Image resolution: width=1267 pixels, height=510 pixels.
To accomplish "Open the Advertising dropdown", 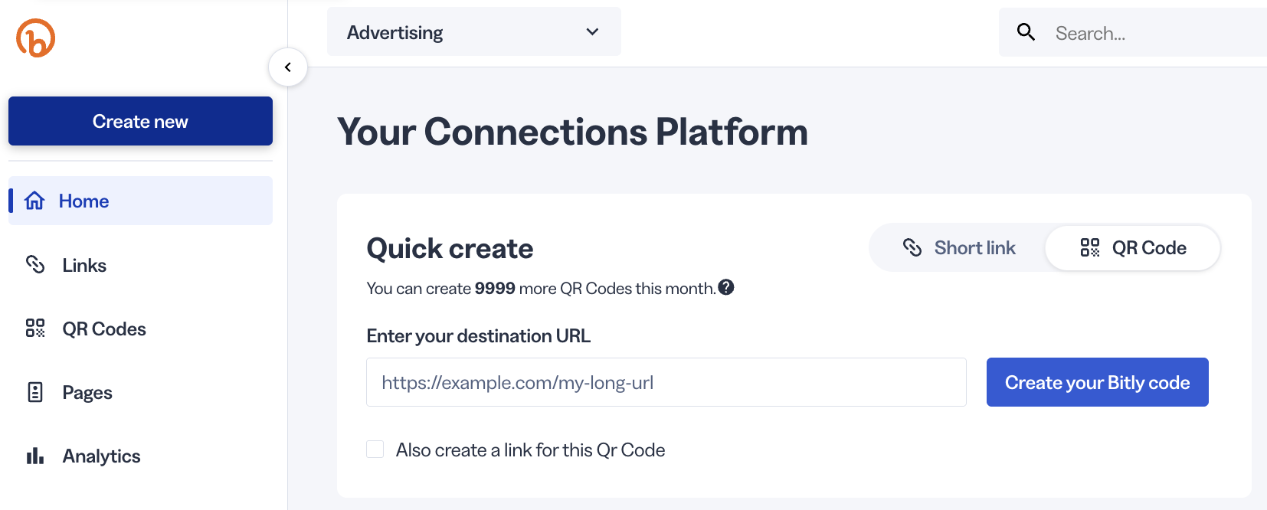I will pyautogui.click(x=473, y=32).
